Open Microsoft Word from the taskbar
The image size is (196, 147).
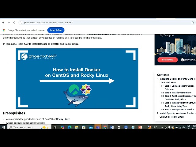pos(112,127)
